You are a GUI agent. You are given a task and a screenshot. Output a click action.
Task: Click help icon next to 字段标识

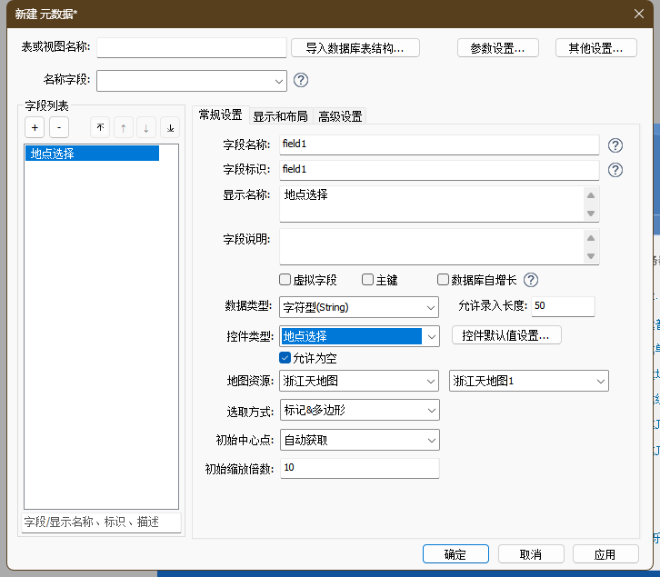(615, 170)
